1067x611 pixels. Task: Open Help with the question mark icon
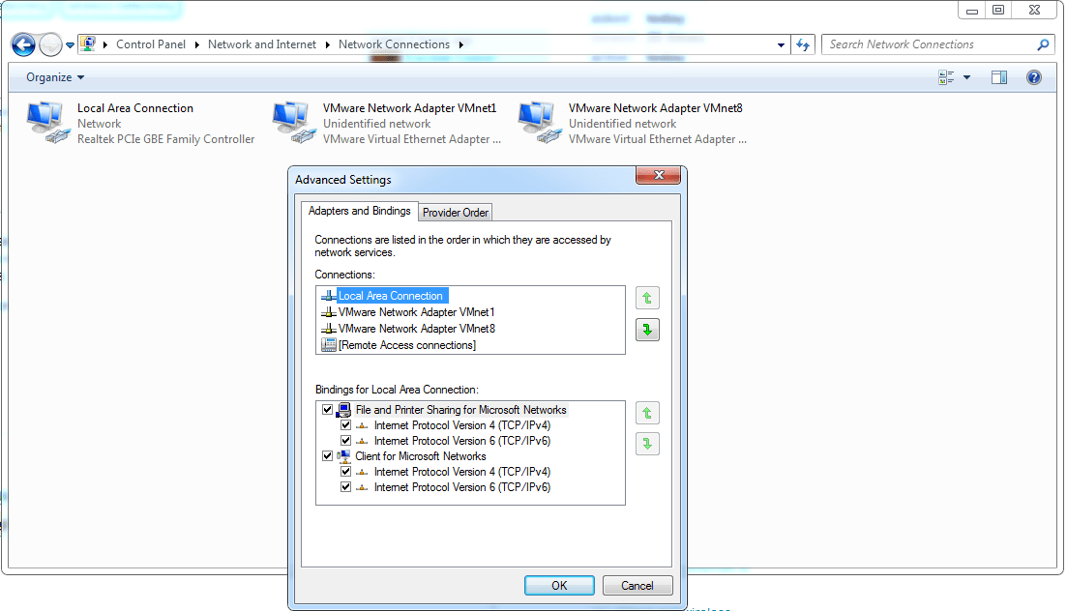point(1034,77)
